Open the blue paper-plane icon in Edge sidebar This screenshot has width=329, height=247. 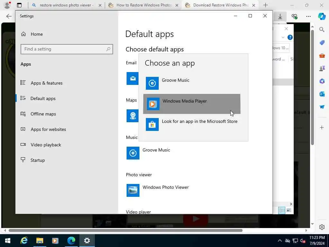coord(322,107)
